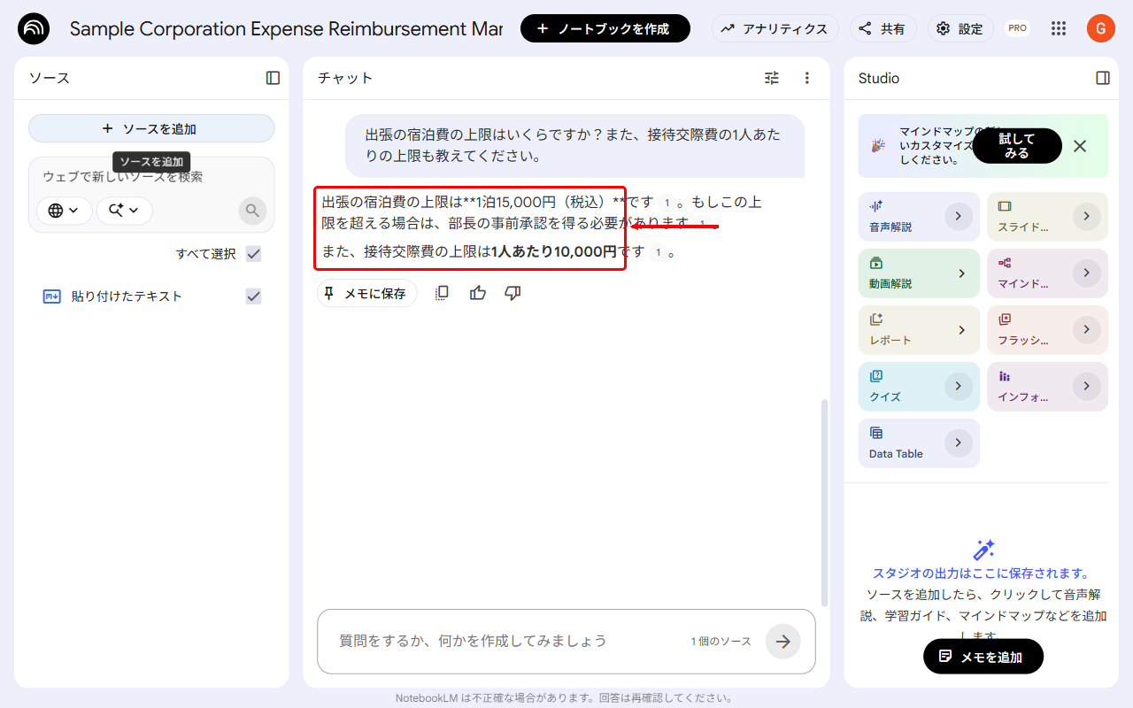Save response with メモに保存
This screenshot has height=708, width=1133.
[366, 293]
